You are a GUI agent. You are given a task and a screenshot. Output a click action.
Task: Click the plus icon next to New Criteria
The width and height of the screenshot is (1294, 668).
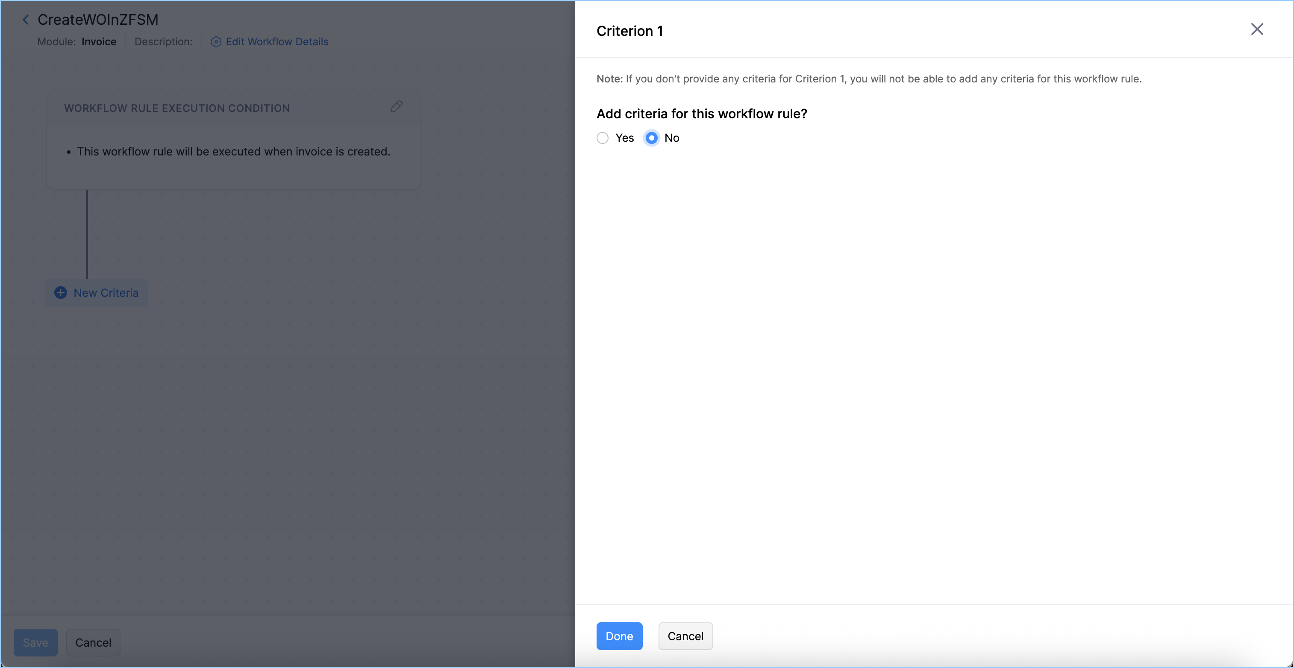[60, 293]
